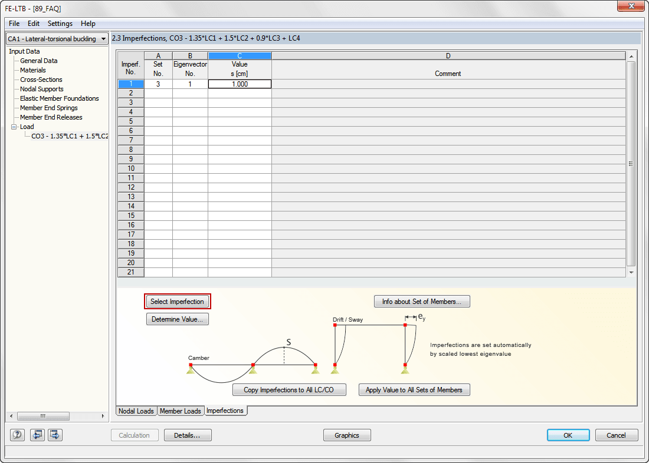649x463 pixels.
Task: Open the help icon button
Action: point(17,435)
